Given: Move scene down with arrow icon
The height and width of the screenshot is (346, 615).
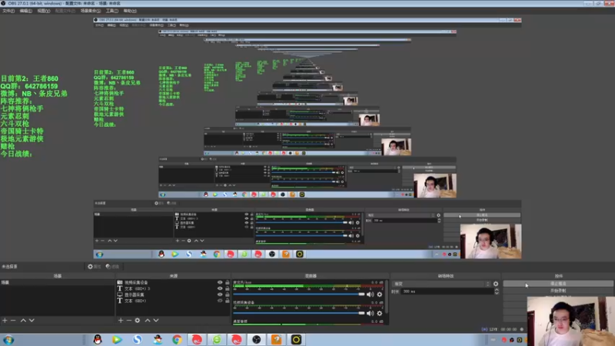Looking at the screenshot, I should click(32, 321).
